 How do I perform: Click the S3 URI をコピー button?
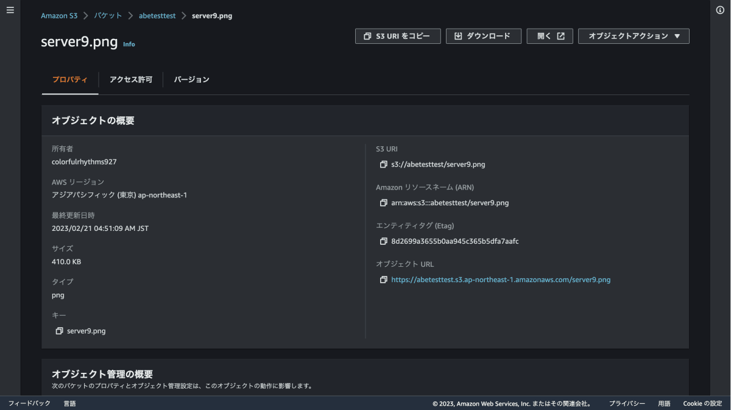point(398,36)
